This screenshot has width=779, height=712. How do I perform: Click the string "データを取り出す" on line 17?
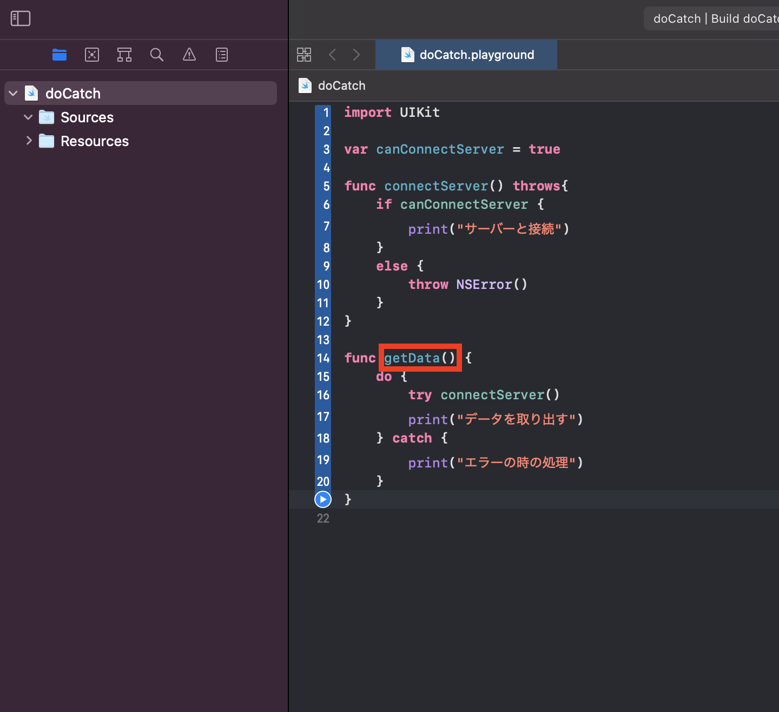click(516, 419)
